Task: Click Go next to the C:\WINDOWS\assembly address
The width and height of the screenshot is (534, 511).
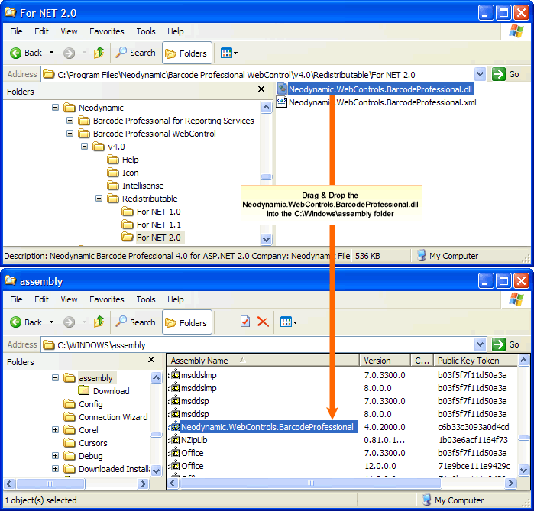Action: tap(506, 344)
